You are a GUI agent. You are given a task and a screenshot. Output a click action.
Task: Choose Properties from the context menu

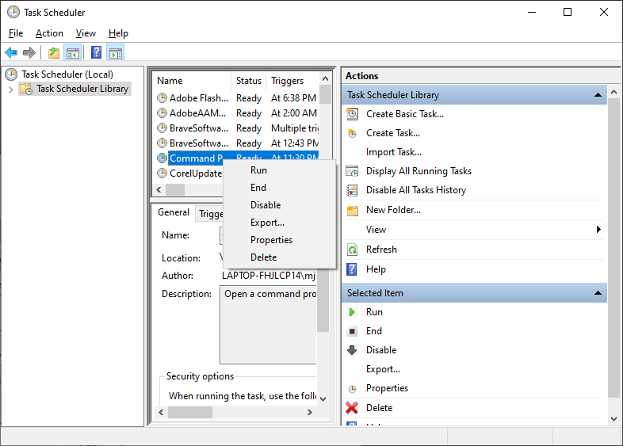tap(271, 240)
